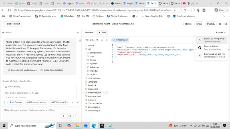Open the WhatsApp bookmark
The width and height of the screenshot is (230, 129).
point(67,16)
